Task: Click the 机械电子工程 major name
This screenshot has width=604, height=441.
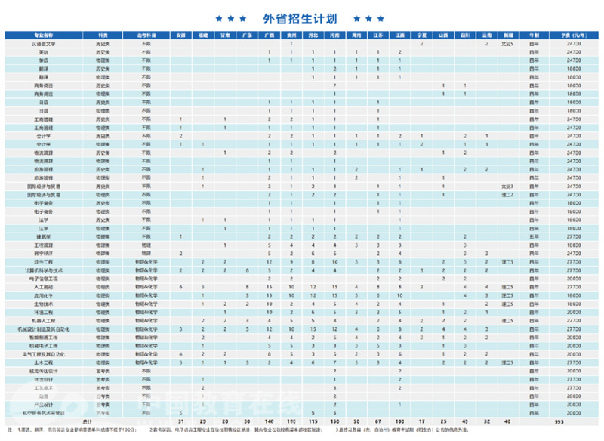Action: pyautogui.click(x=44, y=346)
